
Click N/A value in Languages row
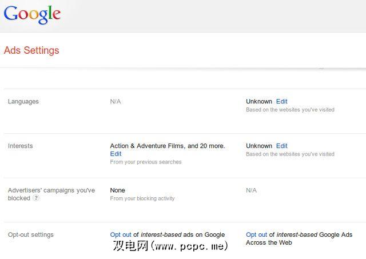[x=116, y=102]
